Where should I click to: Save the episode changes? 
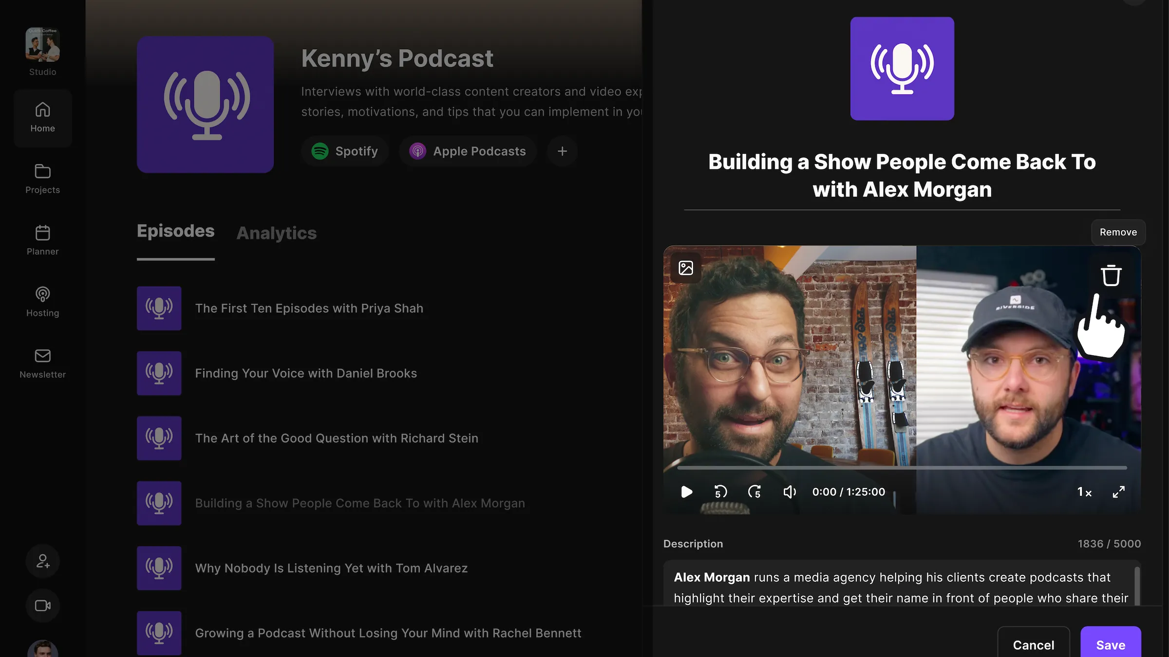pyautogui.click(x=1111, y=642)
